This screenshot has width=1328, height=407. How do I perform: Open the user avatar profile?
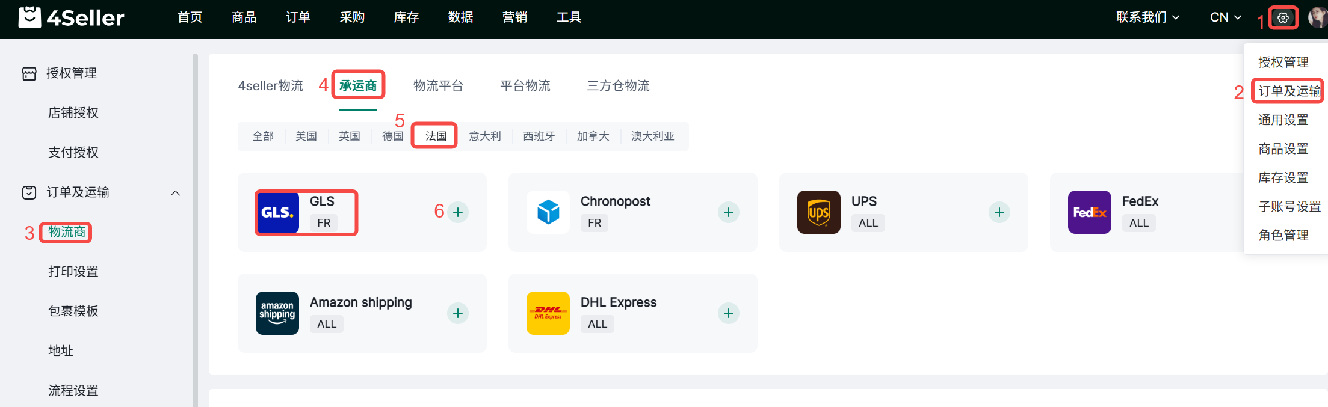(x=1318, y=17)
